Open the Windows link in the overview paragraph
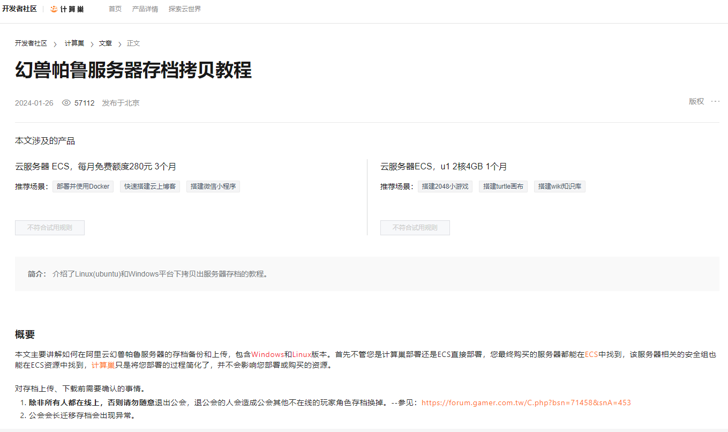Image resolution: width=728 pixels, height=432 pixels. (267, 354)
